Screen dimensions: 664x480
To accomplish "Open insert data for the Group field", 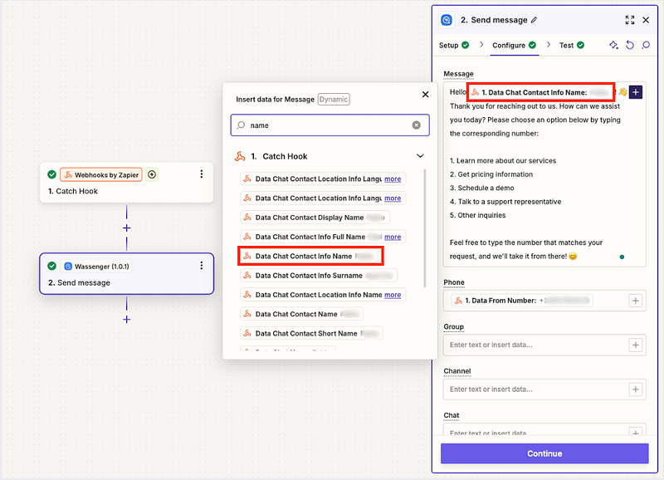I will pos(636,345).
